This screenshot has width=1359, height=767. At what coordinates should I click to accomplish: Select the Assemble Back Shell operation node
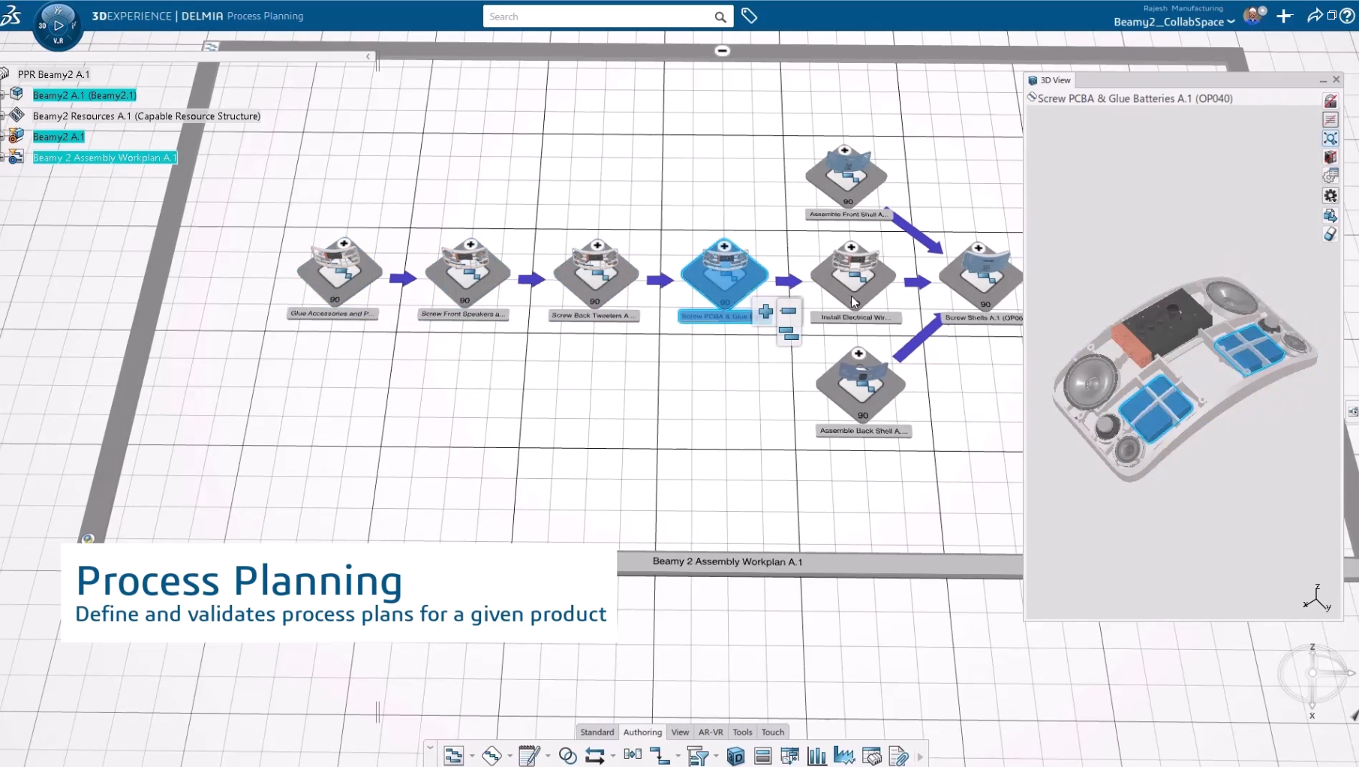coord(861,386)
